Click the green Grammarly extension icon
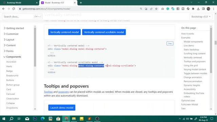Screen dimensions: 217x122 (168, 9)
